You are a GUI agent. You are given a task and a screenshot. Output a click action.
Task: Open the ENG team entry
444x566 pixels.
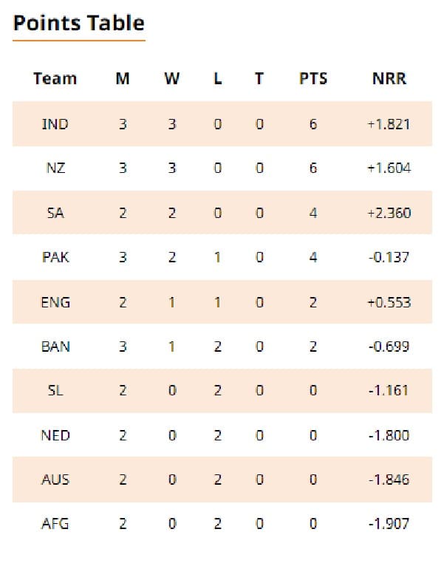55,302
